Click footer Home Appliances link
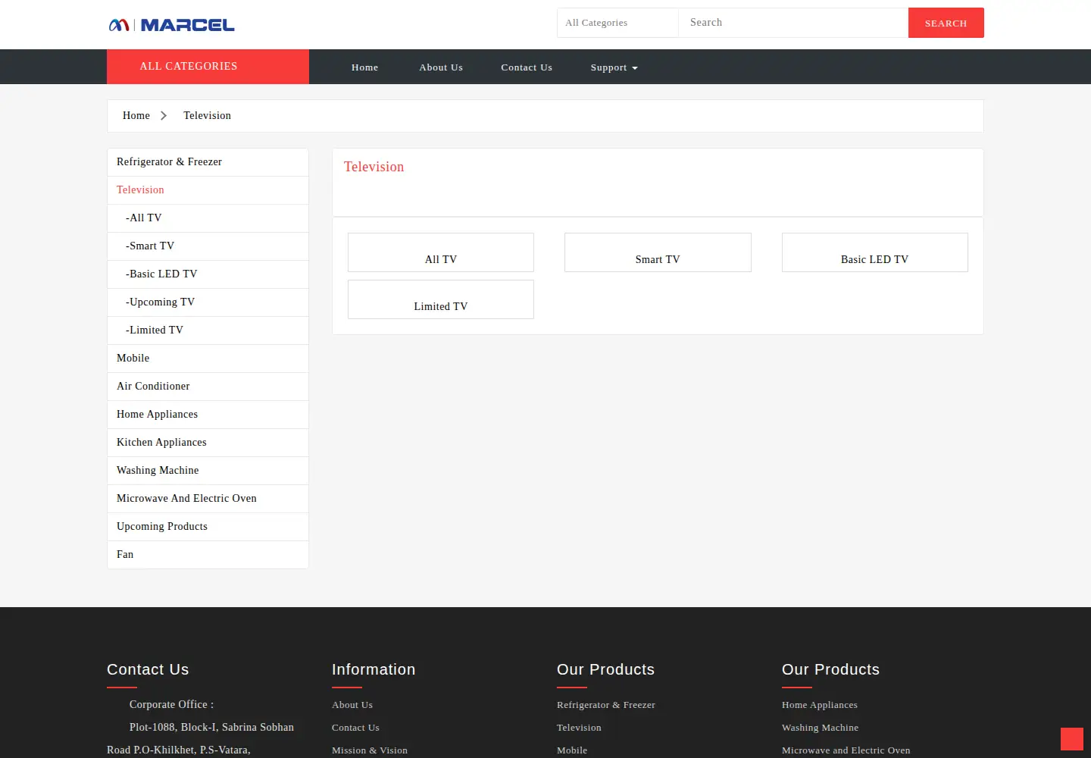Image resolution: width=1091 pixels, height=758 pixels. click(820, 705)
